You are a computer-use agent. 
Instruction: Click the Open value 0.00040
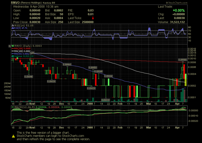(x=35, y=10)
